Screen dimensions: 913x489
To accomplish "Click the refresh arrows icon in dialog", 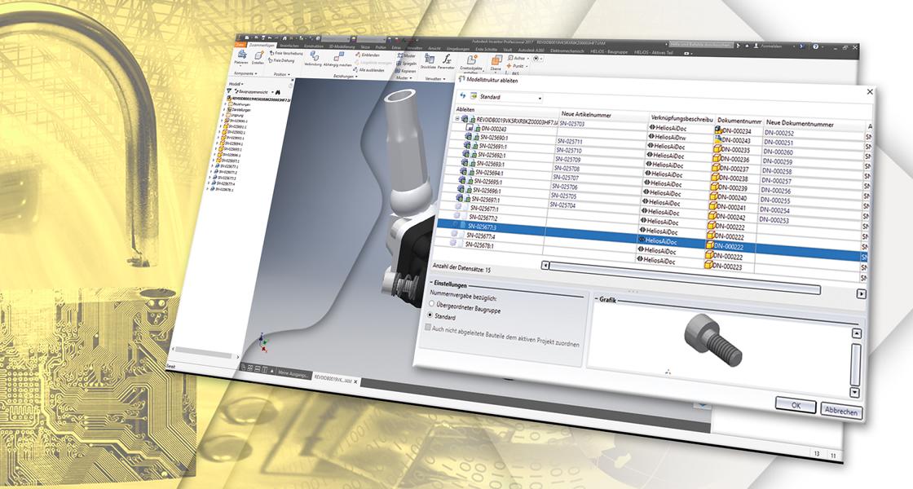I will (463, 95).
